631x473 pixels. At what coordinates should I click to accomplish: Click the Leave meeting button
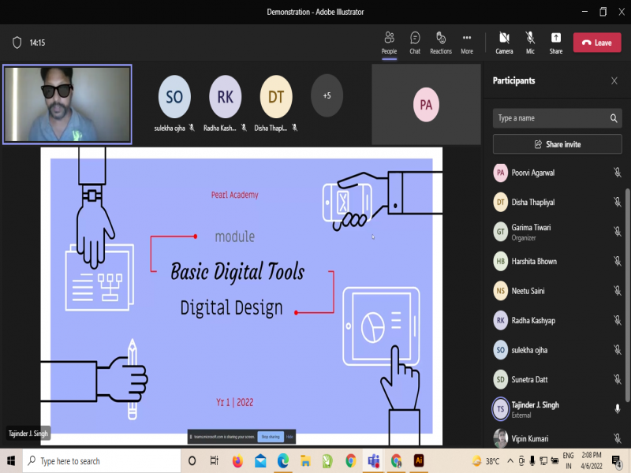click(596, 43)
